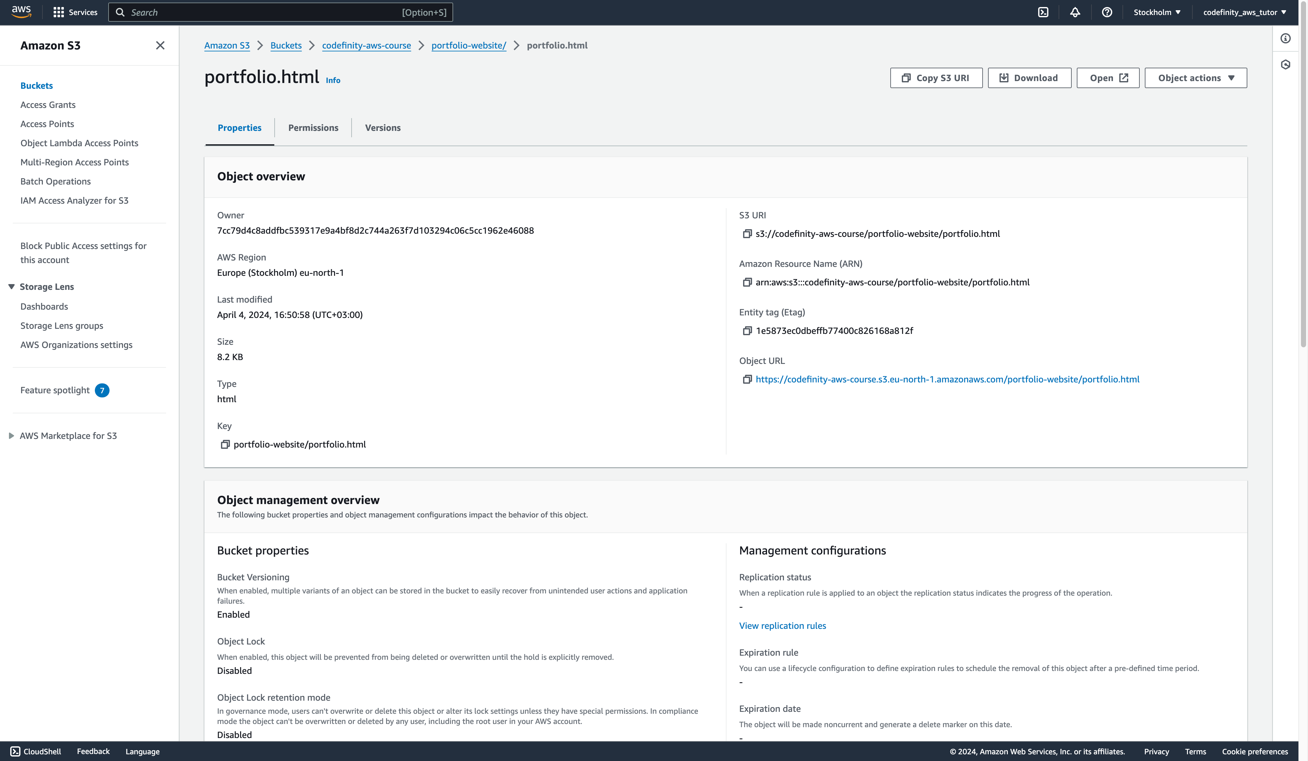Copy the Amazon Resource Name via its copy icon
The image size is (1308, 761).
coord(747,282)
